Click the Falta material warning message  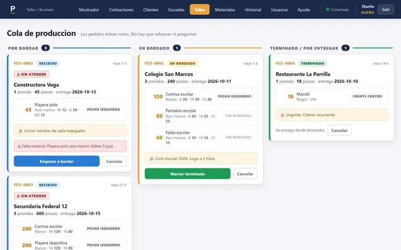point(70,146)
